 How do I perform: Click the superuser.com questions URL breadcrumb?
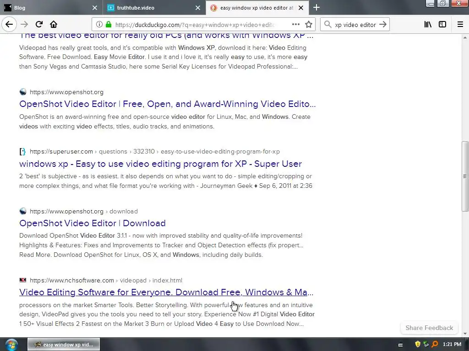coord(155,152)
